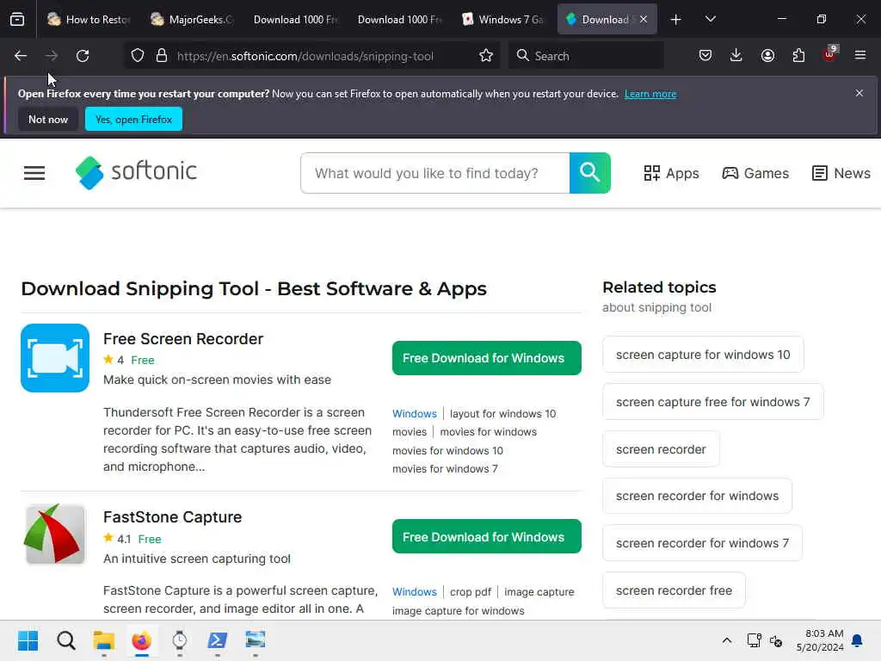Image resolution: width=881 pixels, height=661 pixels.
Task: Click 'Not now' on Firefox prompt
Action: point(48,119)
